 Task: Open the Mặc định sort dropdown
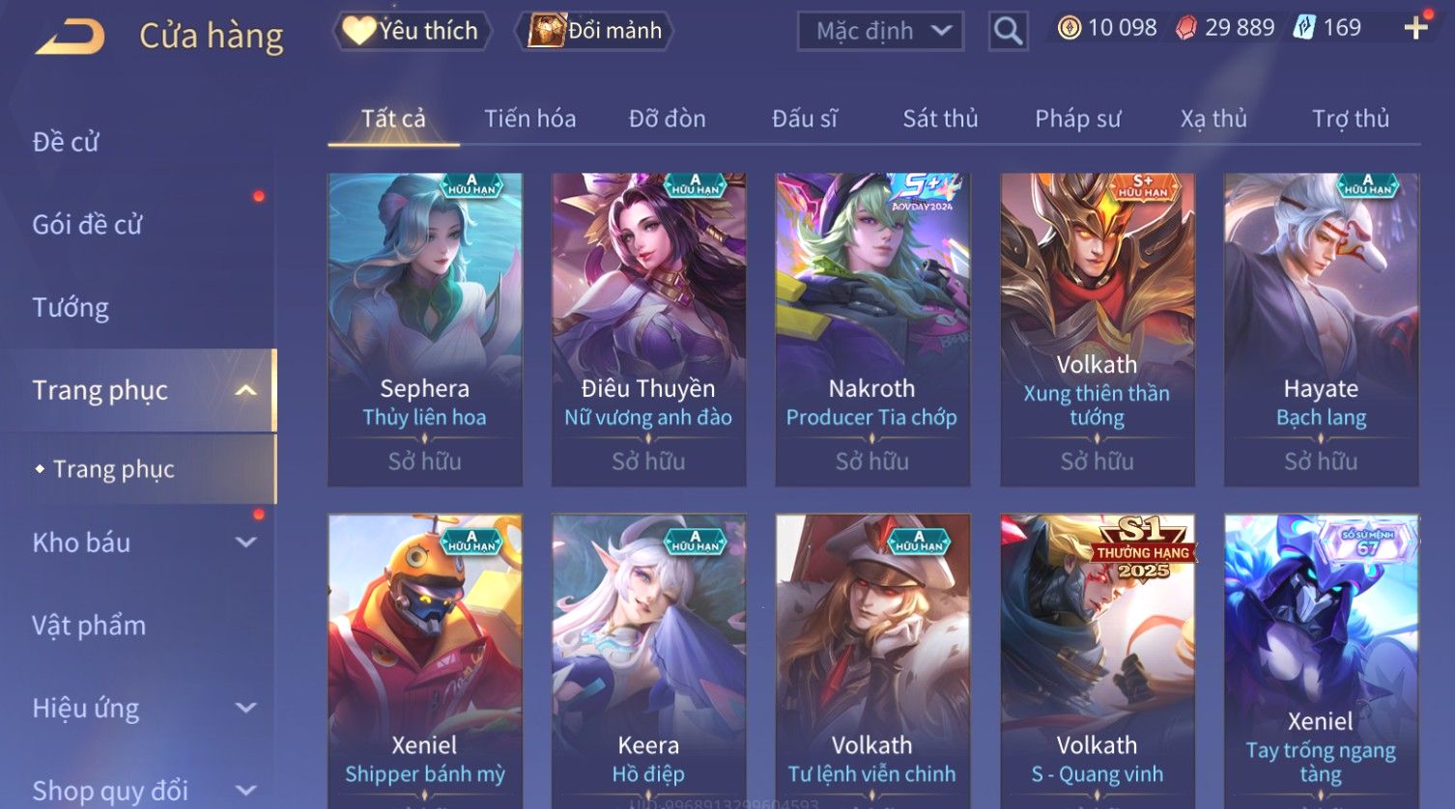click(x=880, y=32)
